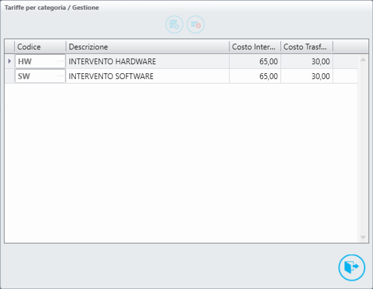The image size is (373, 289).
Task: Click Costo Trasf... column header
Action: pyautogui.click(x=307, y=47)
